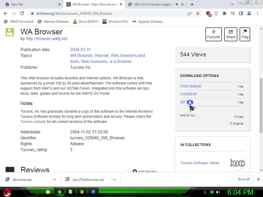
Task: Open the http://browser.wafg.net author link
Action: coord(47,38)
